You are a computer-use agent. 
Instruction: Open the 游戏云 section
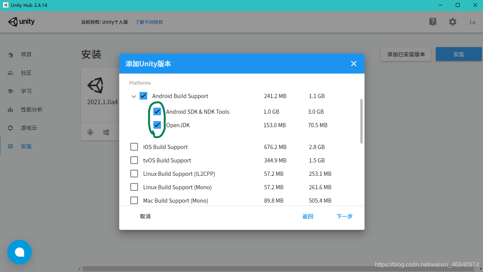pyautogui.click(x=29, y=128)
